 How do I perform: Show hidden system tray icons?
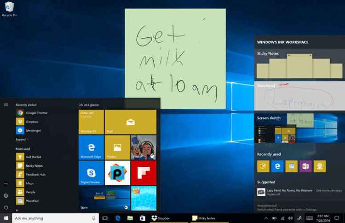click(267, 218)
